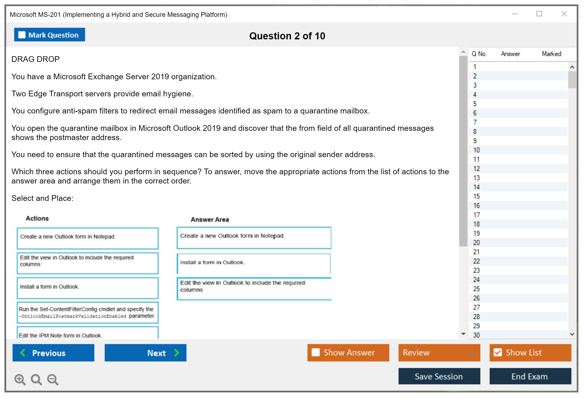Click the Marked column header
This screenshot has width=585, height=399.
[x=551, y=54]
